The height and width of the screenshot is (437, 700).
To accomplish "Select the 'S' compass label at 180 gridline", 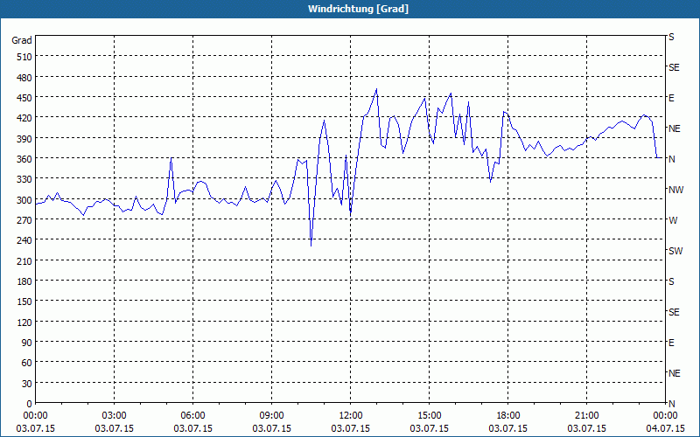I will pos(671,281).
